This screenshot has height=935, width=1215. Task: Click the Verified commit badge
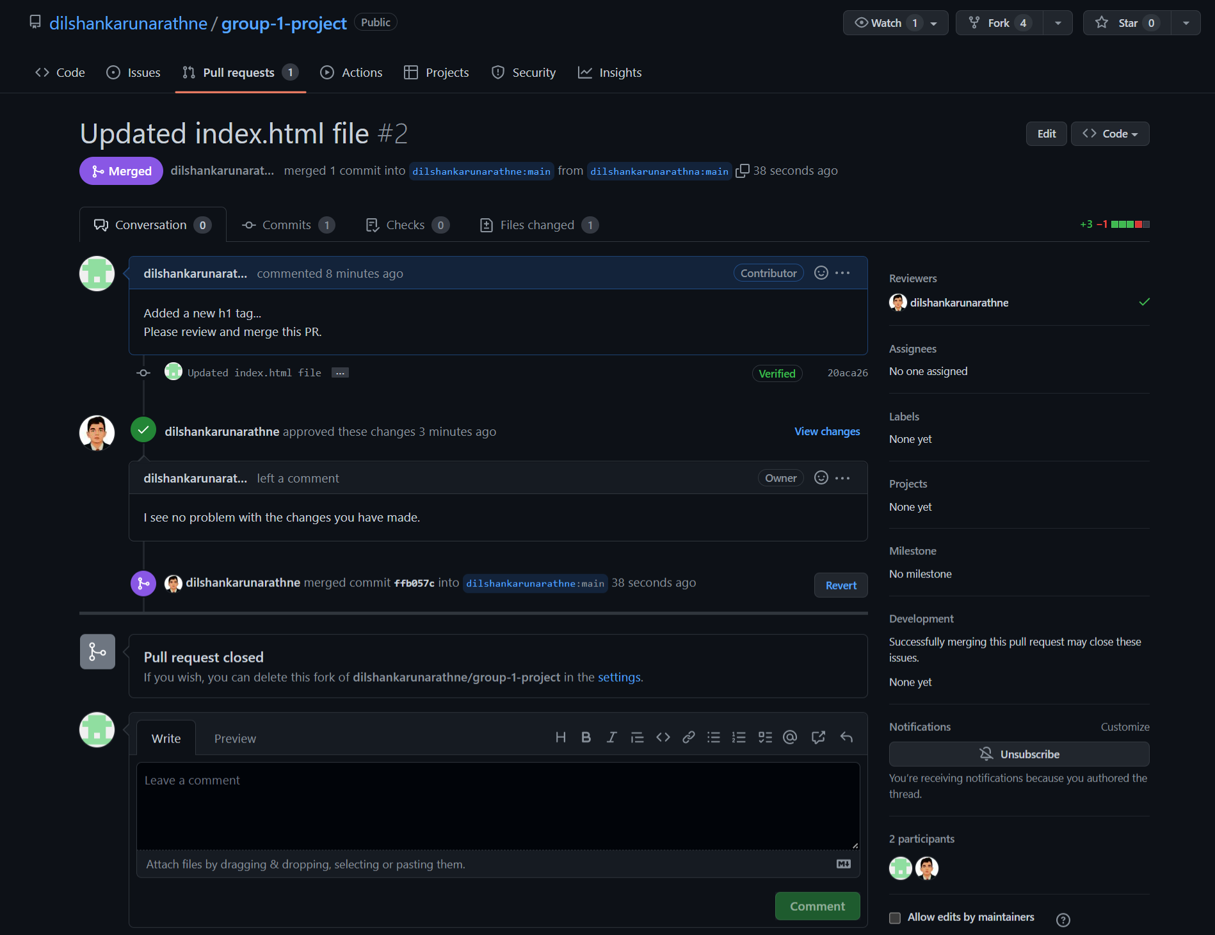click(776, 373)
